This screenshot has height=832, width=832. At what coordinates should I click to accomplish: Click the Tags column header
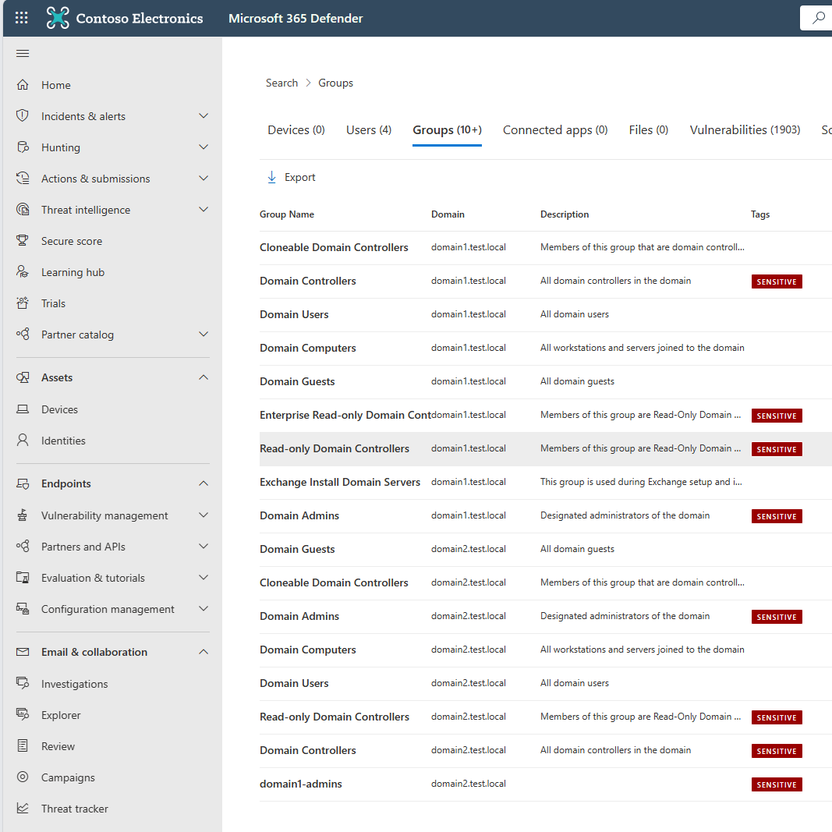pos(759,214)
